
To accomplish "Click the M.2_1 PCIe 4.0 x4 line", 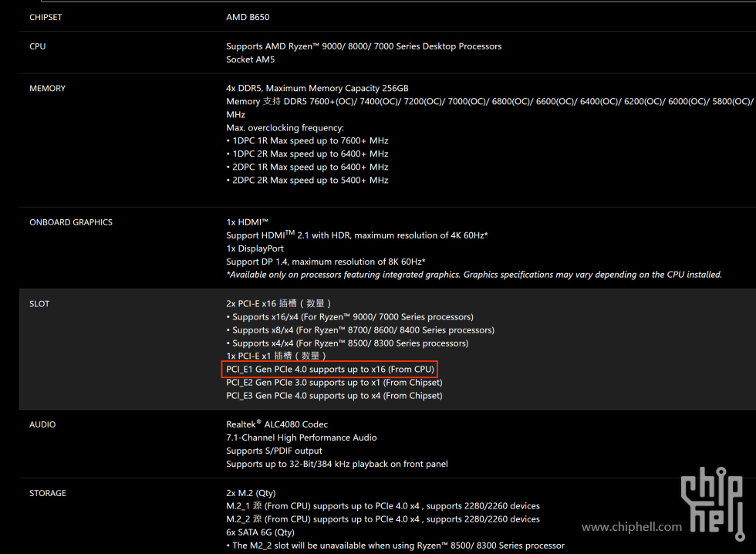I will (x=383, y=506).
